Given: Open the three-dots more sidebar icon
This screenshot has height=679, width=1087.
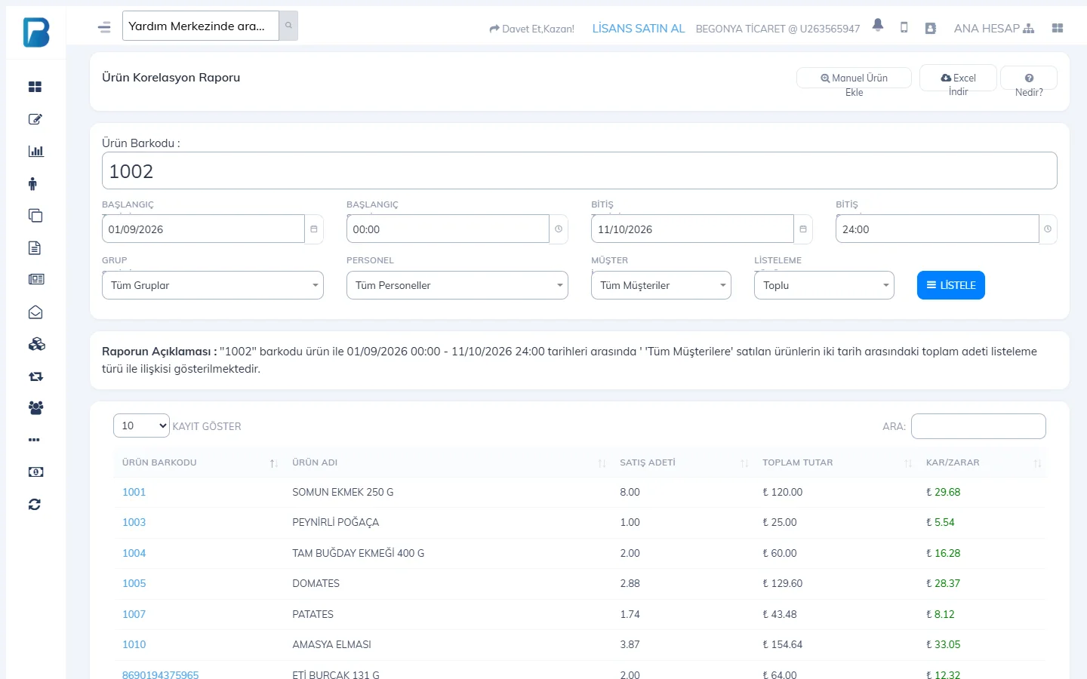Looking at the screenshot, I should 34,440.
